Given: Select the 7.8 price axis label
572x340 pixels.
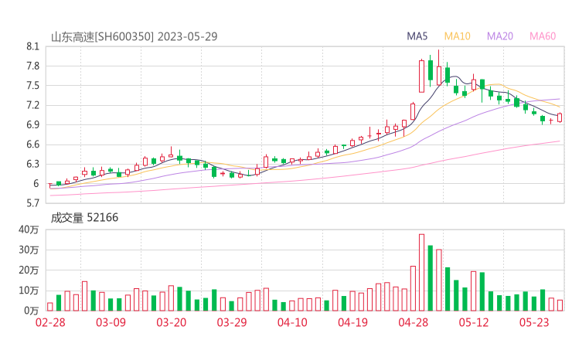Looking at the screenshot, I should pyautogui.click(x=32, y=66).
